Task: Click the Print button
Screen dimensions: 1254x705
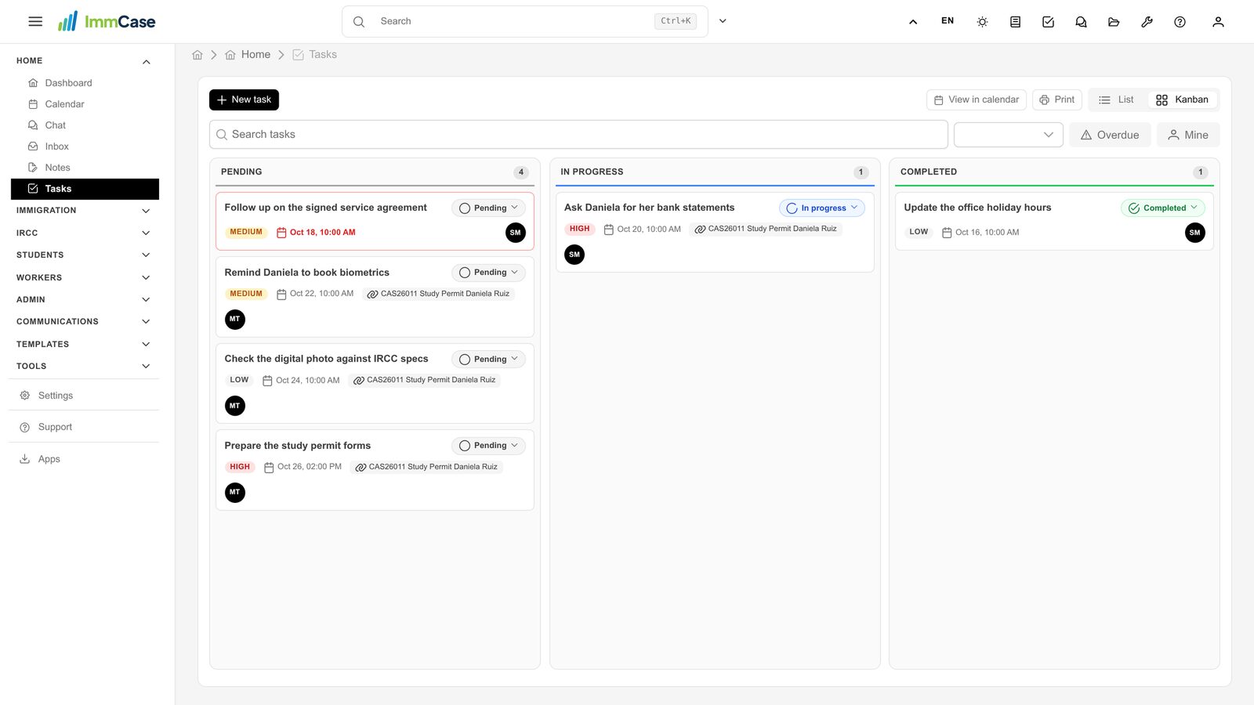Action: tap(1056, 99)
